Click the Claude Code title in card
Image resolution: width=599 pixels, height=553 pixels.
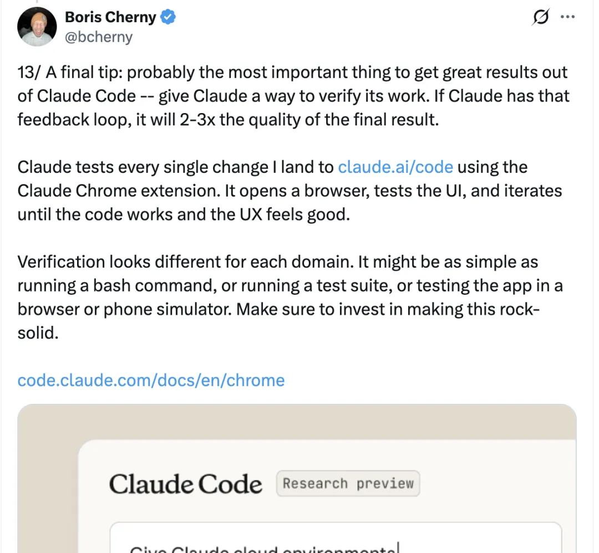point(186,484)
